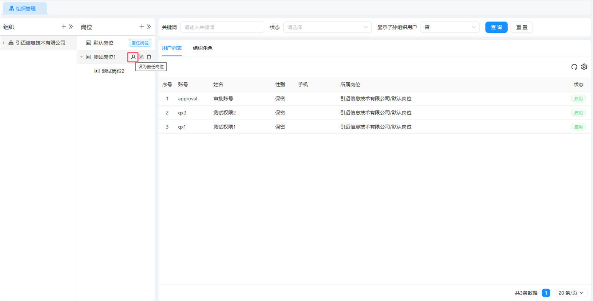Collapse the 岗位 panel with double-chevron icon
This screenshot has height=301, width=593.
tap(149, 27)
